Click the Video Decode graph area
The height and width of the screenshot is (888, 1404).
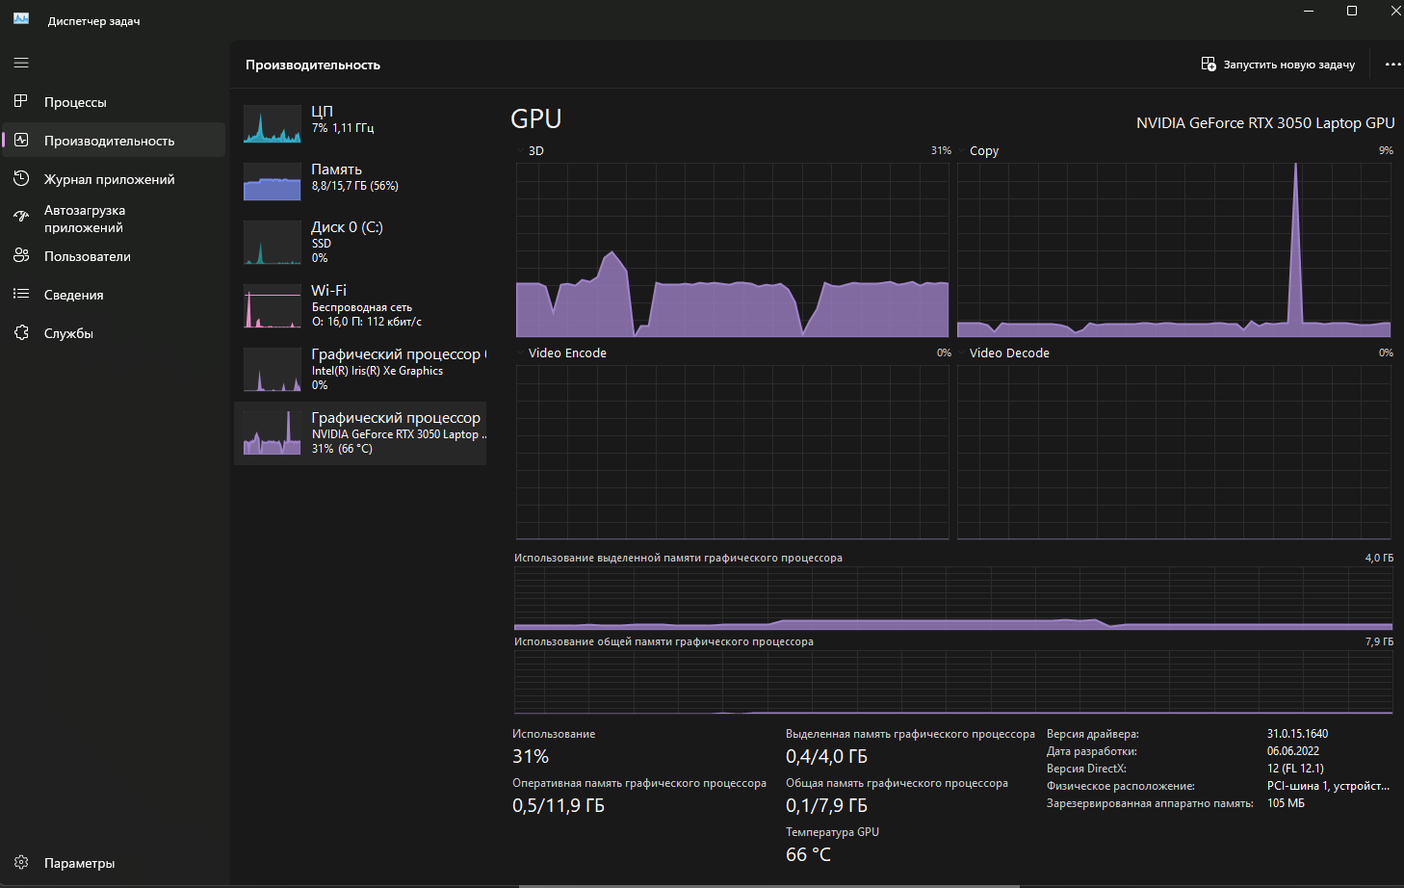pyautogui.click(x=1174, y=452)
